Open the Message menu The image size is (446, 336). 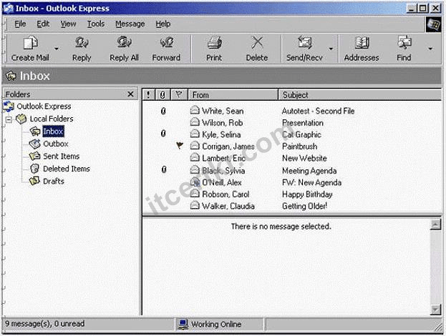tap(130, 24)
